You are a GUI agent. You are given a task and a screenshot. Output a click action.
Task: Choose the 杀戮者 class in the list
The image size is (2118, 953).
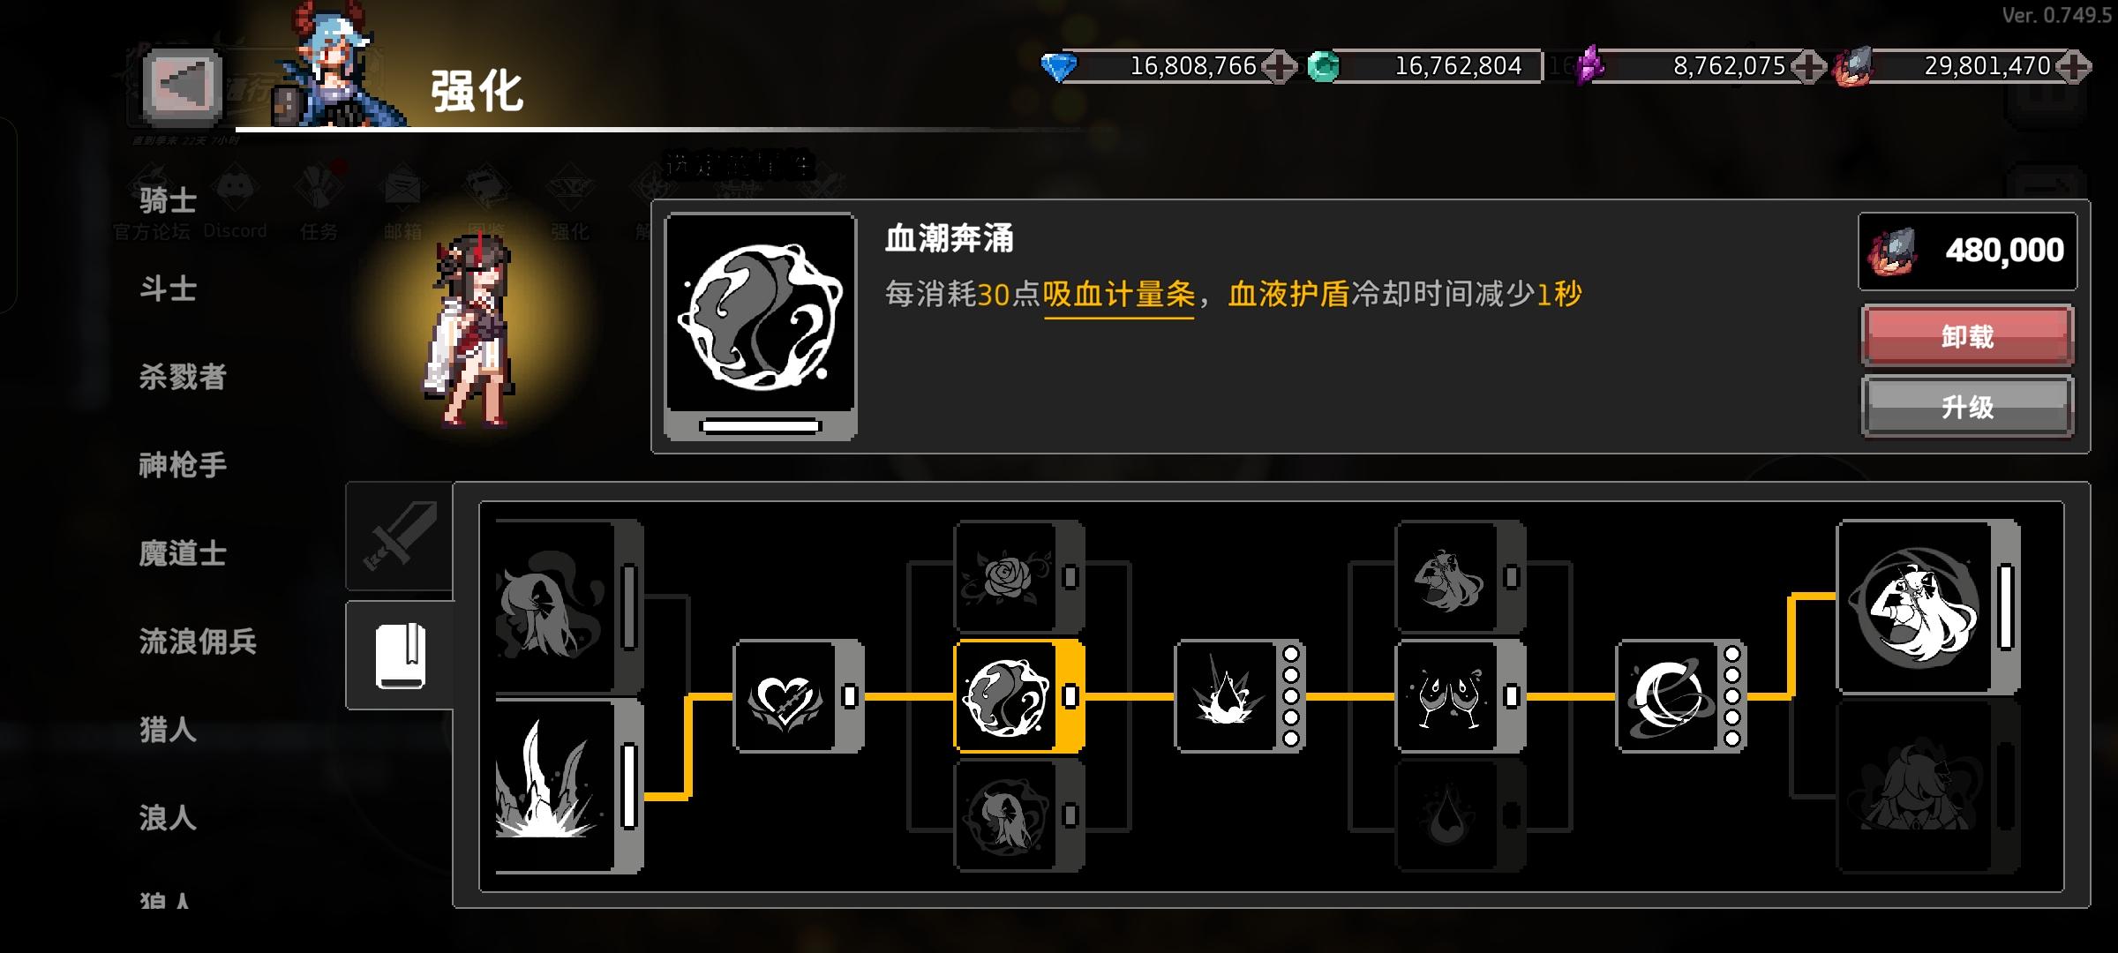183,377
